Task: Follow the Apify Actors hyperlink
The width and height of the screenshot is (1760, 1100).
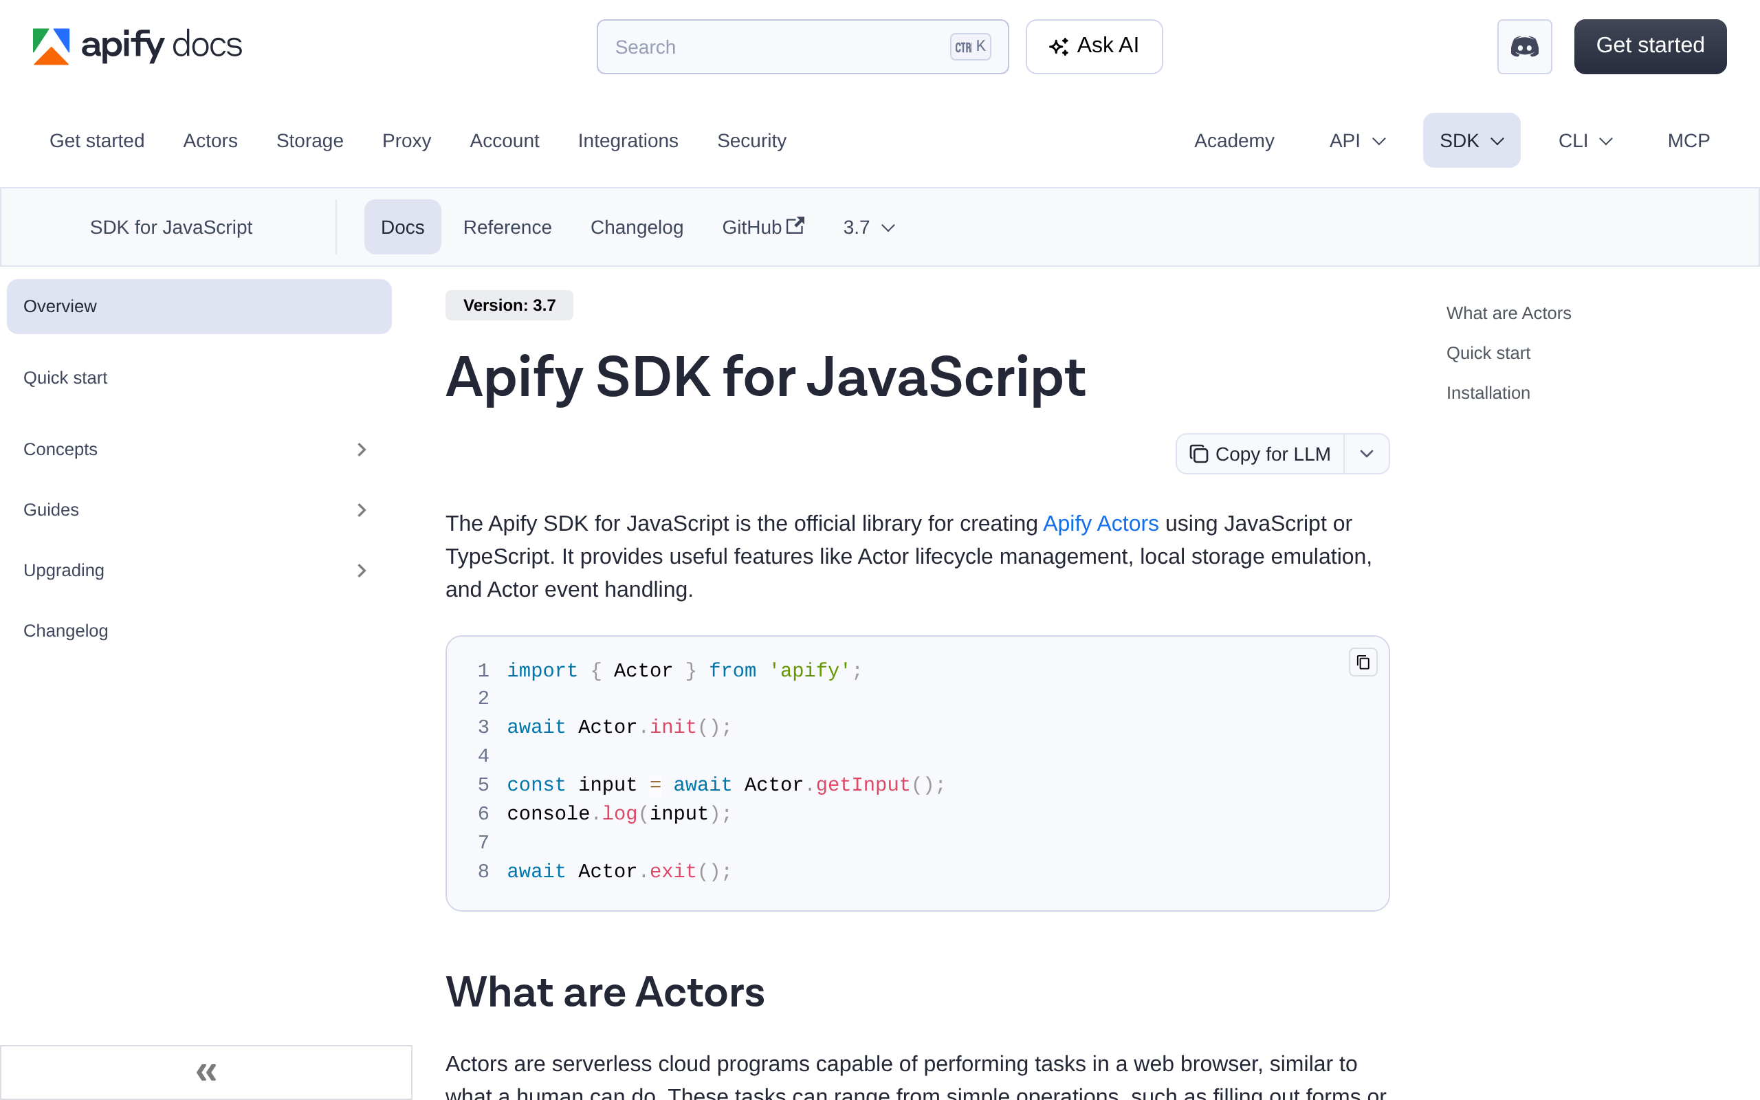Action: [x=1101, y=523]
